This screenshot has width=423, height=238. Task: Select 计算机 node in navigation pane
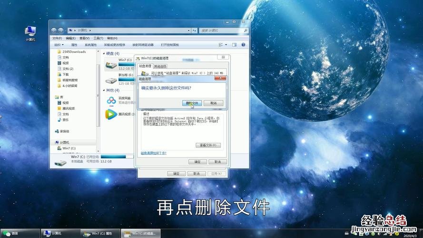coord(62,142)
